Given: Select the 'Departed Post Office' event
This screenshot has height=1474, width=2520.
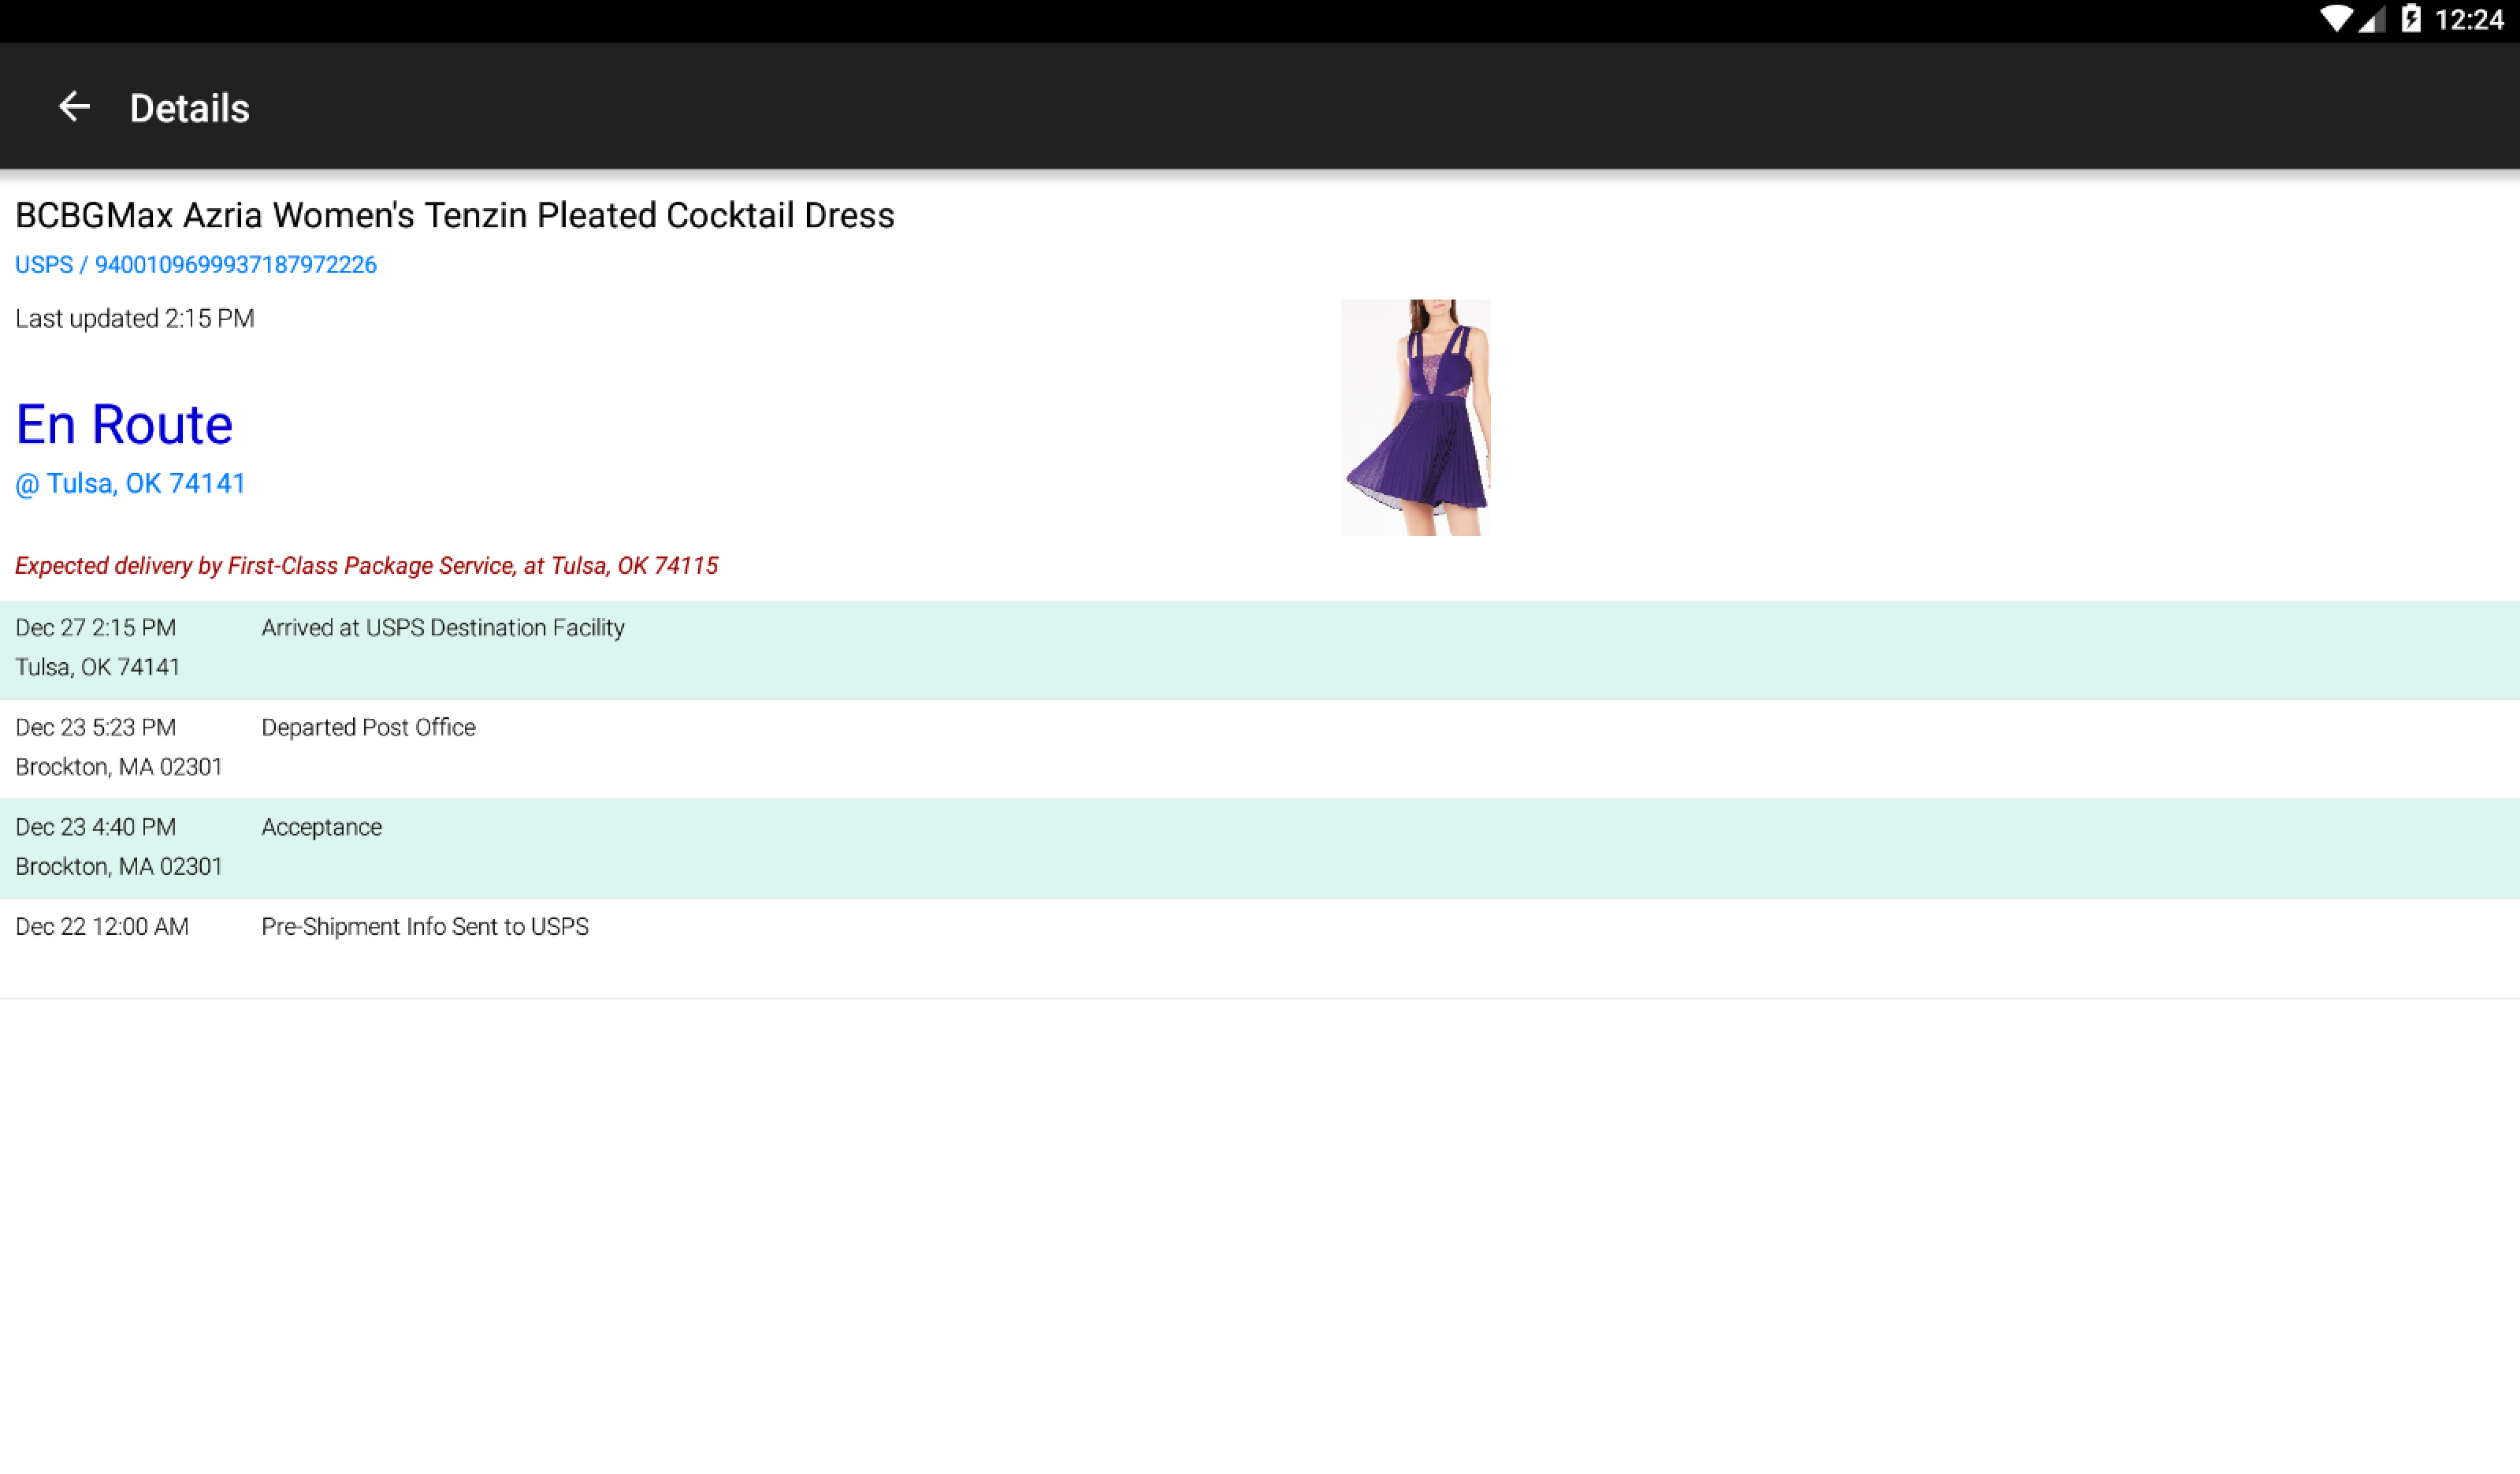Looking at the screenshot, I should 368,728.
